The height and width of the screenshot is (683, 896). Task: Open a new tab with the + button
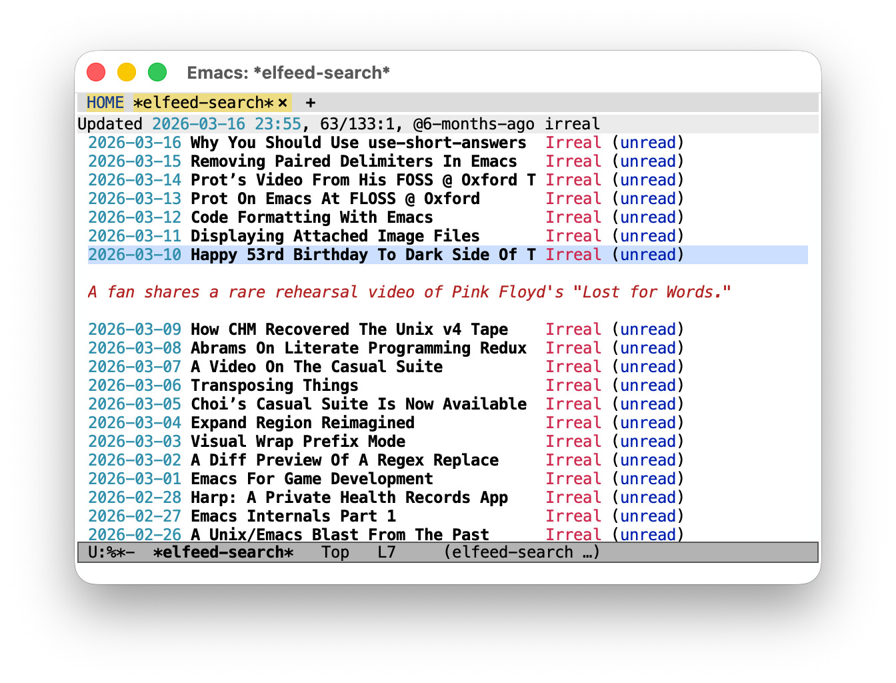click(x=310, y=103)
